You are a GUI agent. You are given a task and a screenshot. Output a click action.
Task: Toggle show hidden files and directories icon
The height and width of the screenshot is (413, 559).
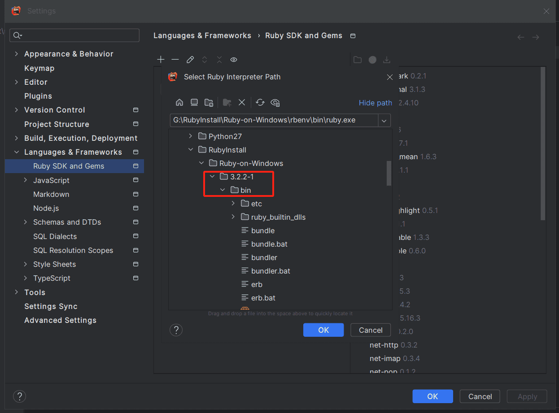click(x=275, y=102)
